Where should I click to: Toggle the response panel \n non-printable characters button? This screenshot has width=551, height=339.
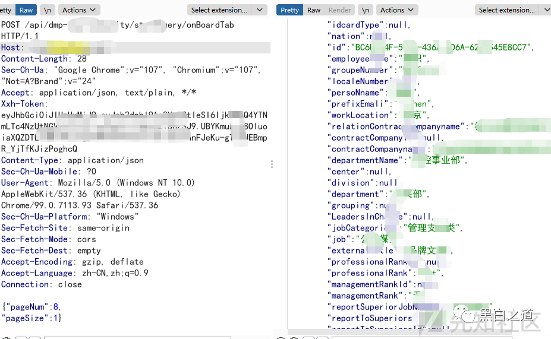(366, 10)
